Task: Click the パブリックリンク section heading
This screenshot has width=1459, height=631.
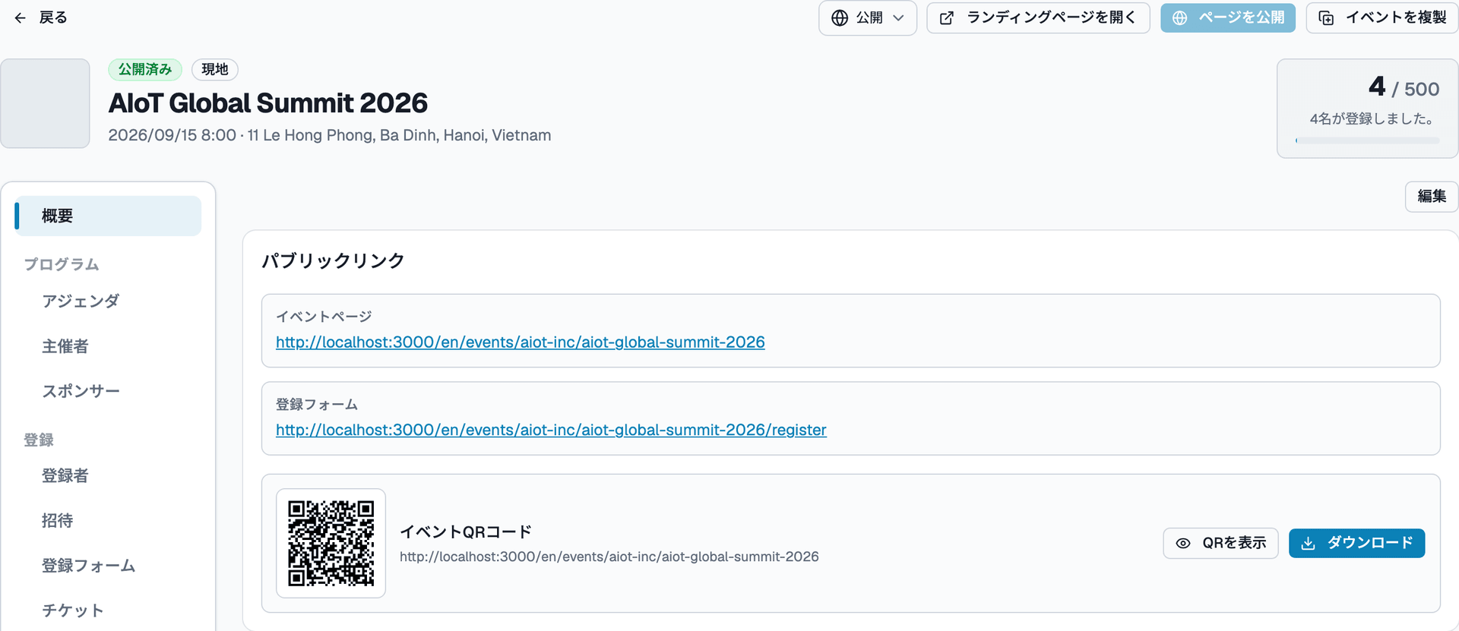Action: [x=333, y=260]
